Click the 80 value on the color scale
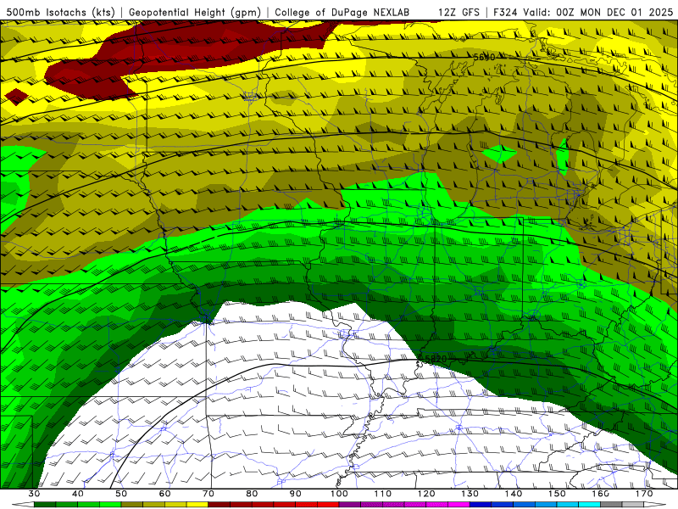 point(252,494)
